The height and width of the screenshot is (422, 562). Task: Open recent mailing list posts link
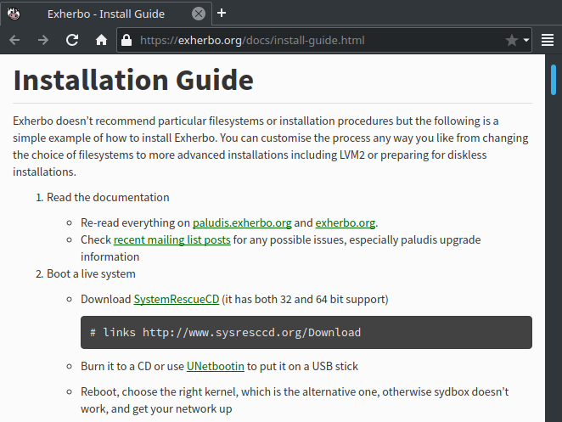pos(171,239)
